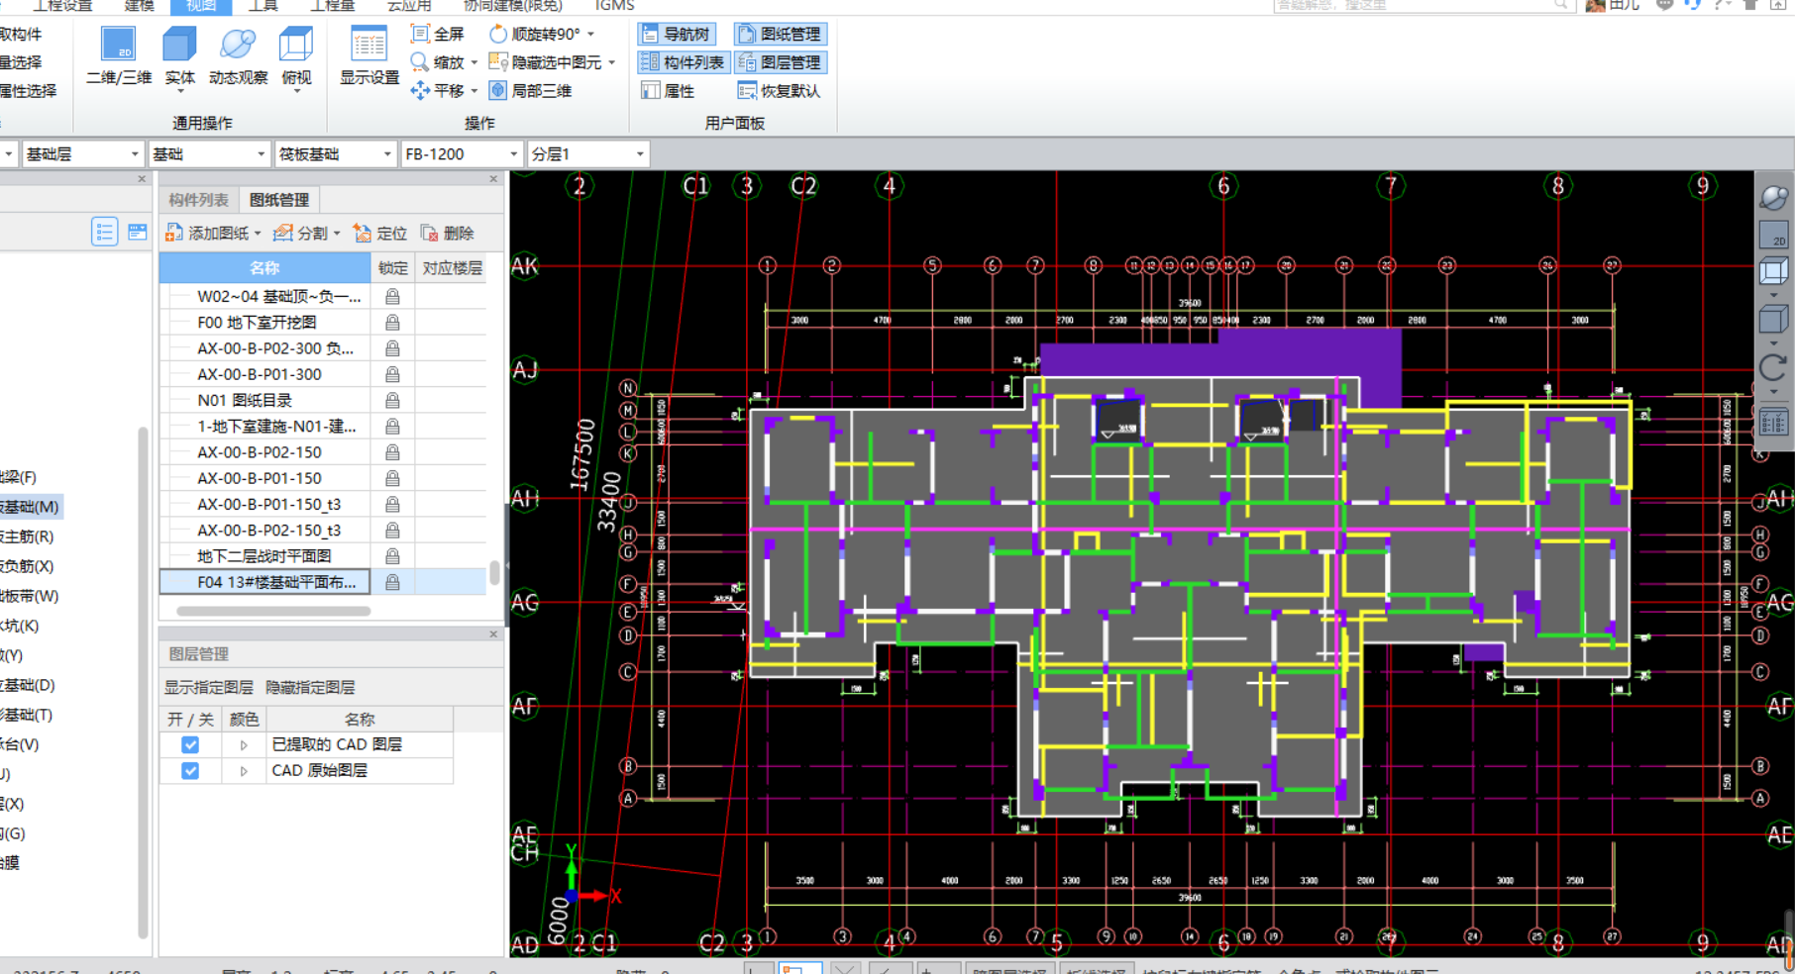Toggle lock for 地下二层战时平面图
1795x974 pixels.
pos(392,556)
